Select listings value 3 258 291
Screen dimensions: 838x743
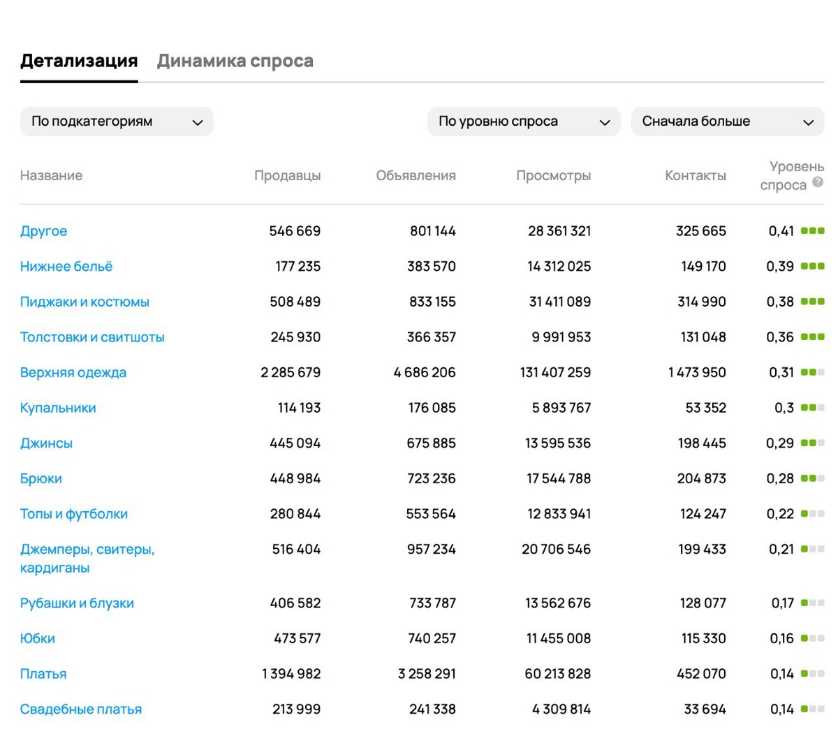tap(427, 674)
